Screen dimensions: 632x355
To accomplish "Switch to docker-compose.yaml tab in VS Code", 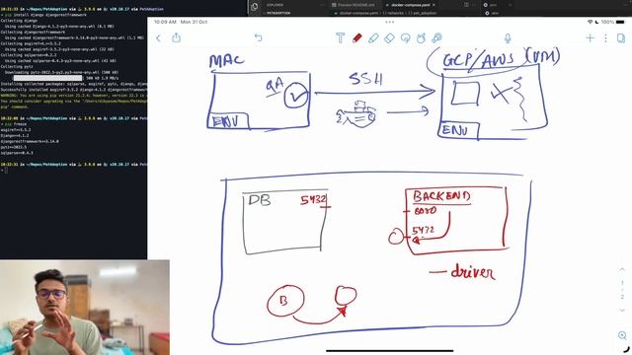I will tap(410, 5).
